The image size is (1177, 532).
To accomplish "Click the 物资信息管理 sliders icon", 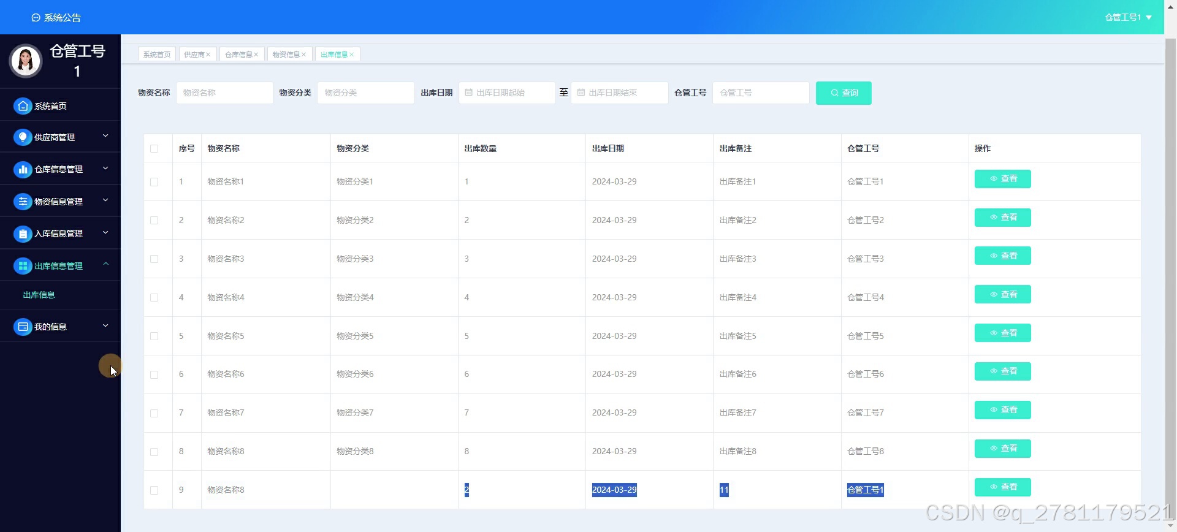I will 23,201.
